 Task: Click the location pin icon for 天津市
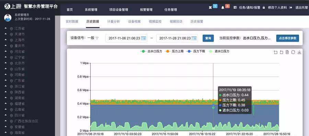[x=11, y=34]
